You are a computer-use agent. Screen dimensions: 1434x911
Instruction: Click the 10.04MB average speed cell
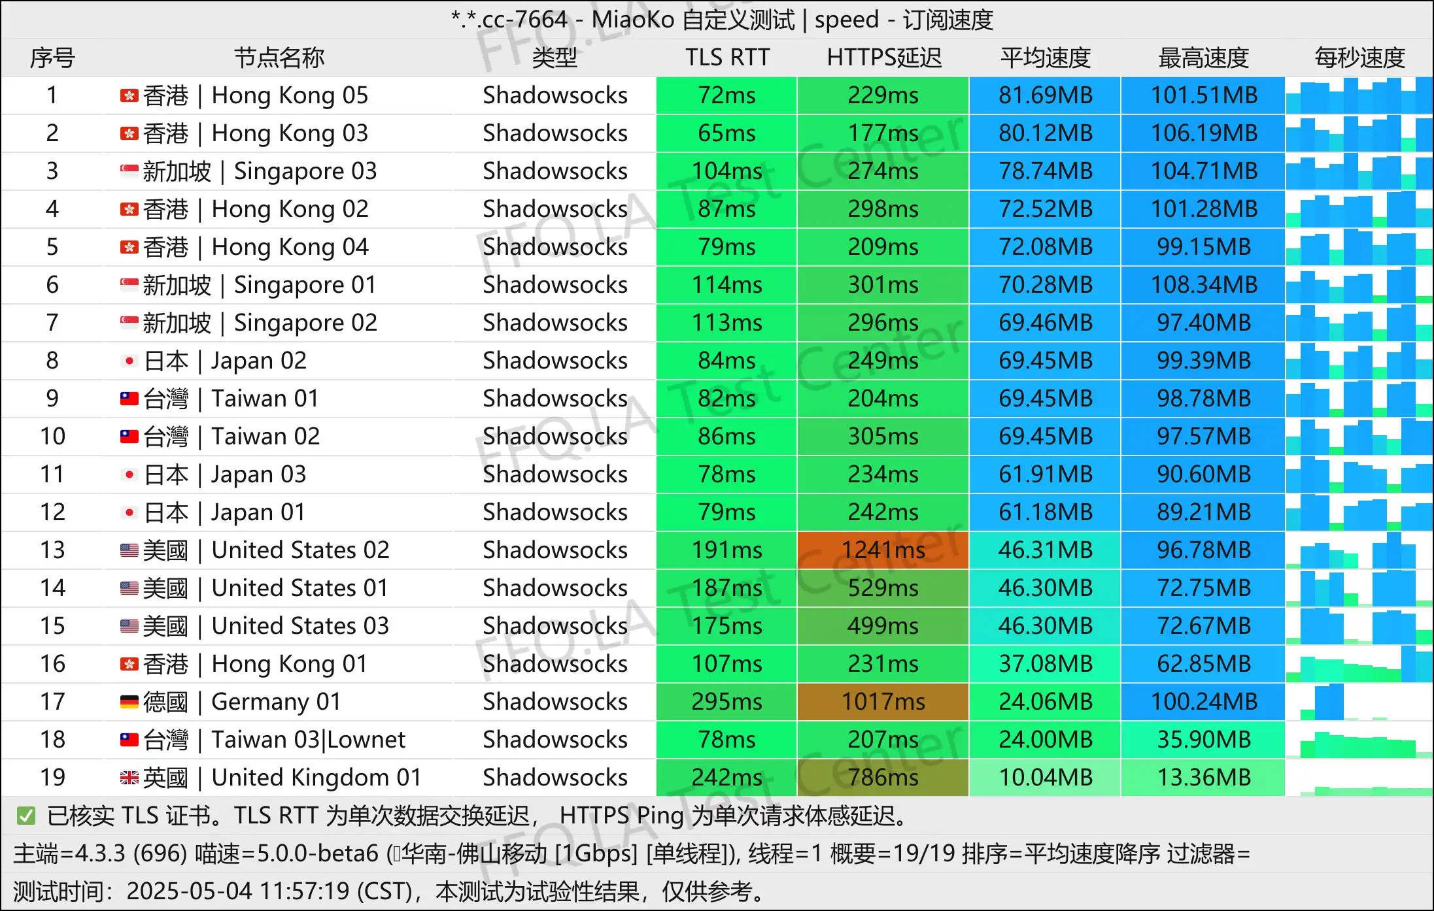click(x=1046, y=778)
